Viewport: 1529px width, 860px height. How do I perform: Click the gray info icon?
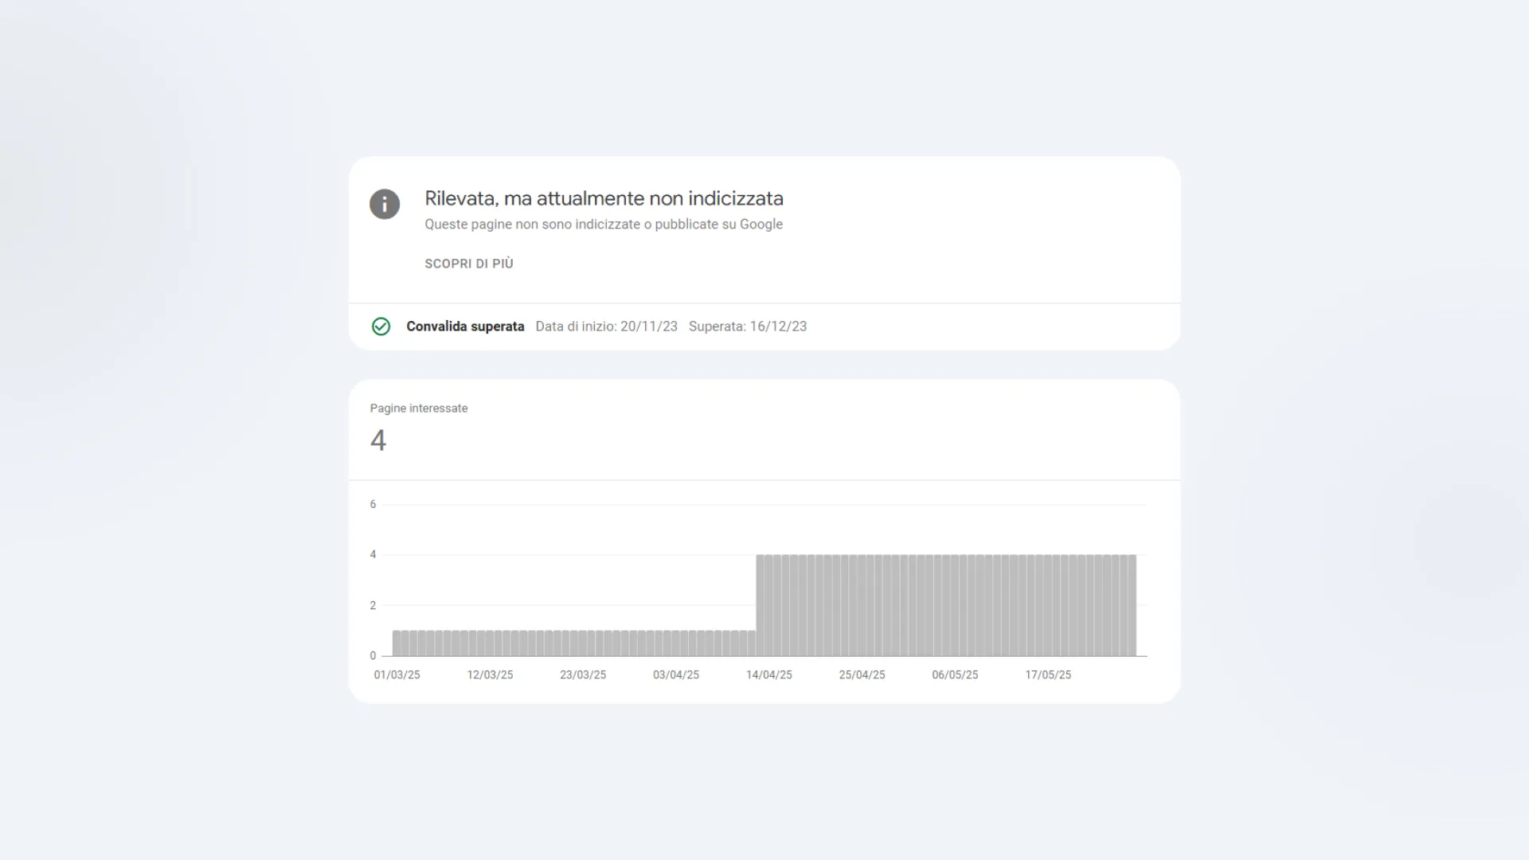click(x=385, y=205)
